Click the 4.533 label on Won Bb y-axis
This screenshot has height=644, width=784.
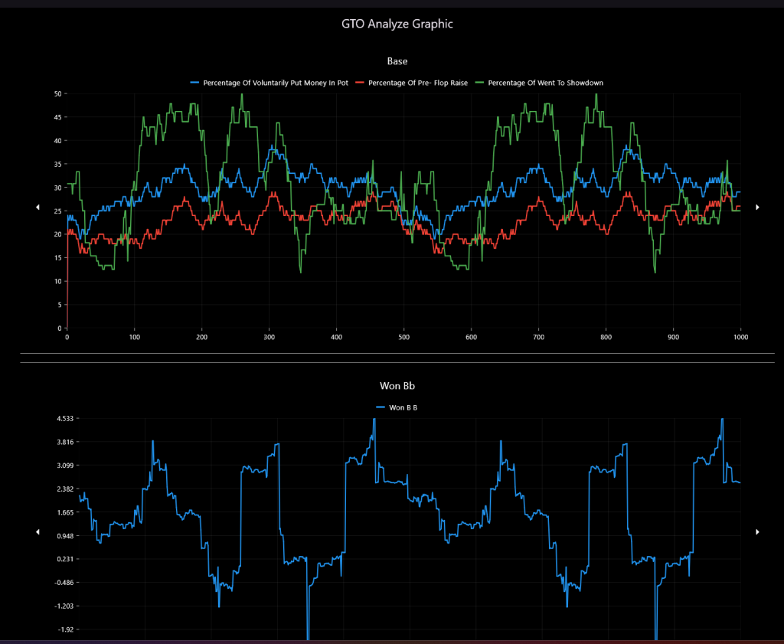tap(52, 419)
